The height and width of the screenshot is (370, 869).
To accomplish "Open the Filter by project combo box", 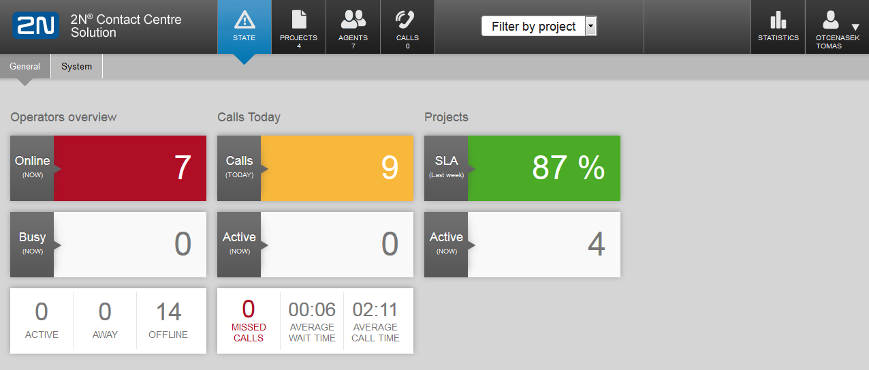I will (x=539, y=27).
